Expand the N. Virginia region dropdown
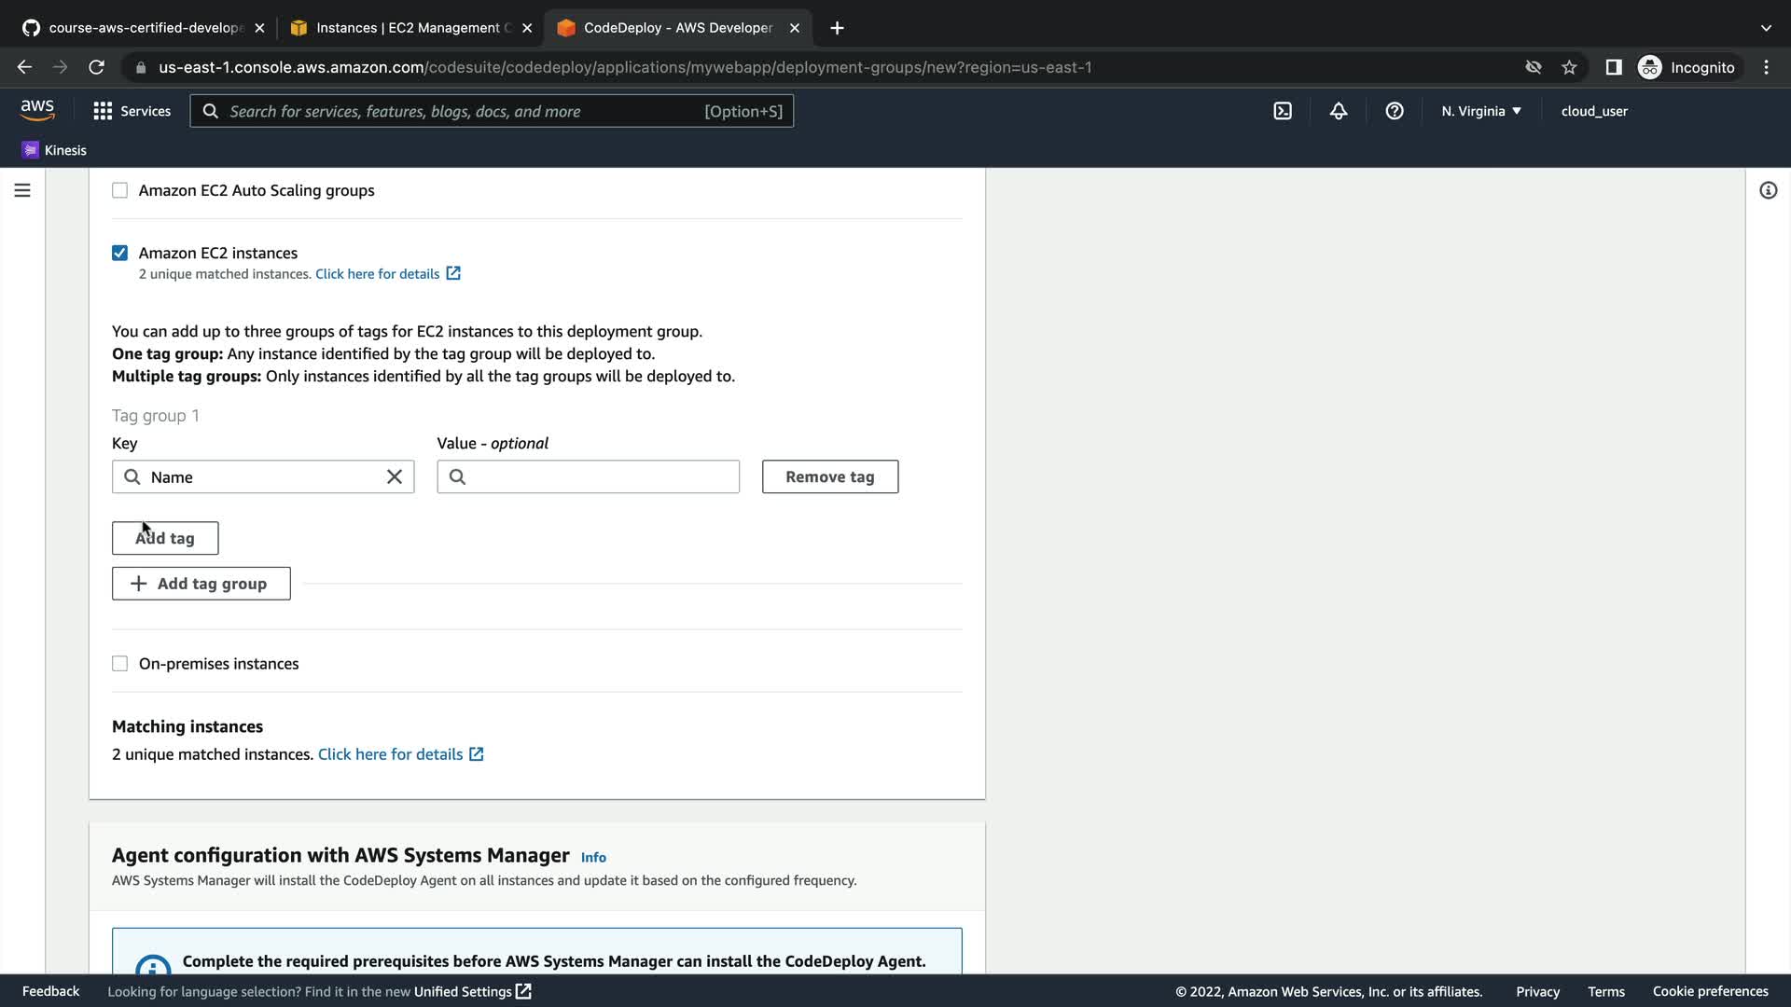 click(1480, 111)
